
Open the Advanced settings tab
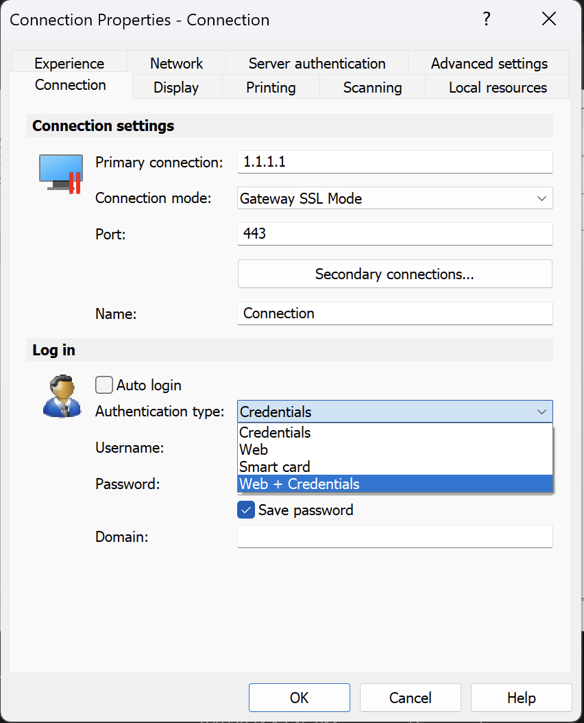(488, 63)
